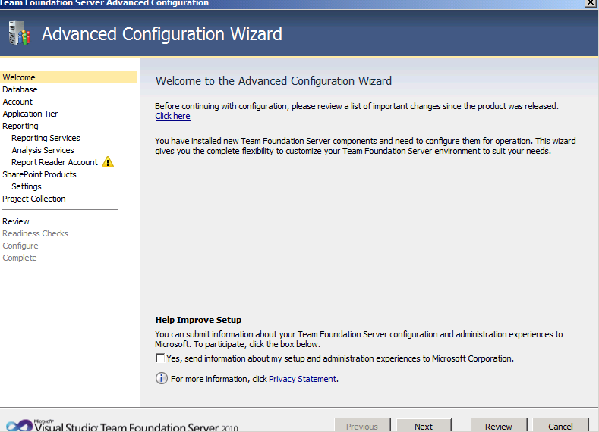Enable sending setup information to Microsoft
Screen dimensions: 599x432
tap(160, 358)
